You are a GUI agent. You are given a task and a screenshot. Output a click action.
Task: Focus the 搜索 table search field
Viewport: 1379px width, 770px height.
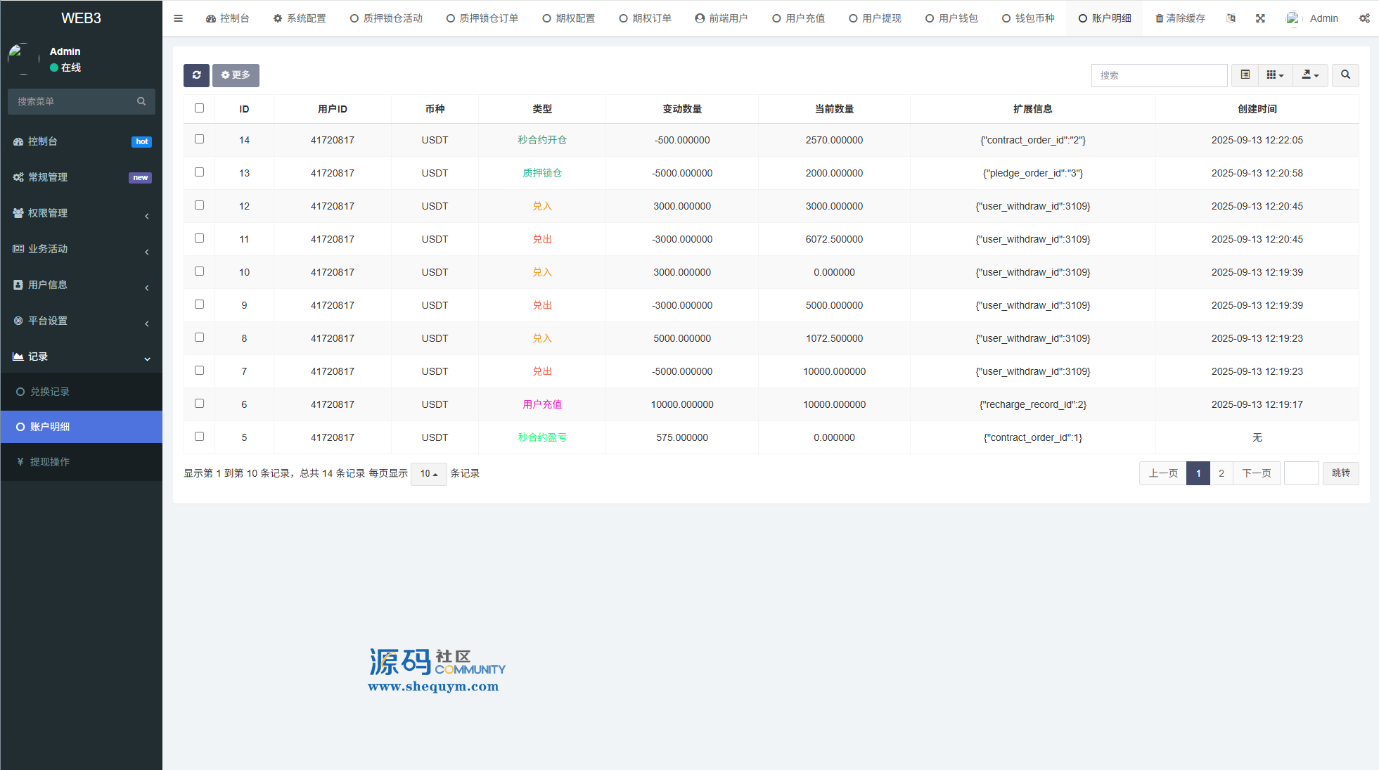(1159, 75)
